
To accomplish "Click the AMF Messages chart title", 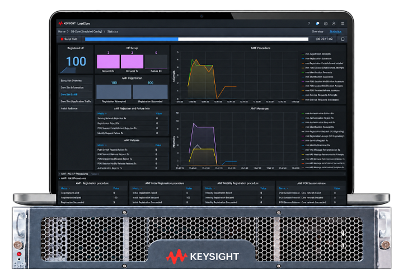I will point(259,109).
